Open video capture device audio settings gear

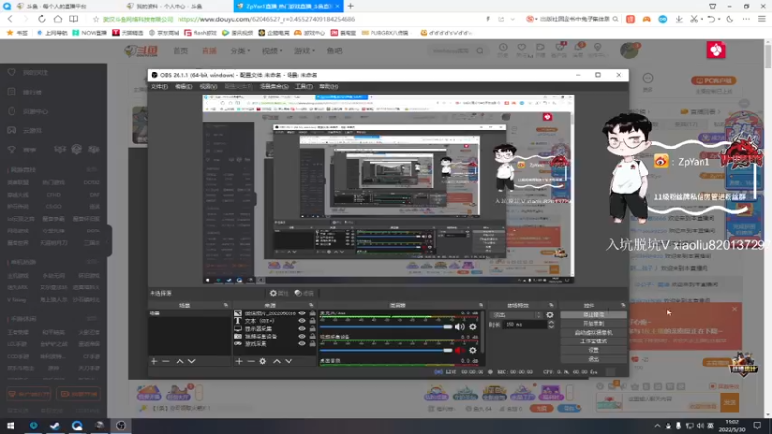click(x=473, y=350)
